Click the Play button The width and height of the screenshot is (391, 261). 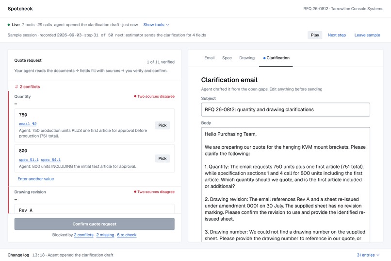pyautogui.click(x=315, y=35)
